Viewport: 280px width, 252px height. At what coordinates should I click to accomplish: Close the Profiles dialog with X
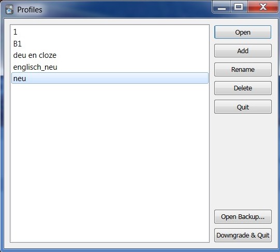pos(263,7)
